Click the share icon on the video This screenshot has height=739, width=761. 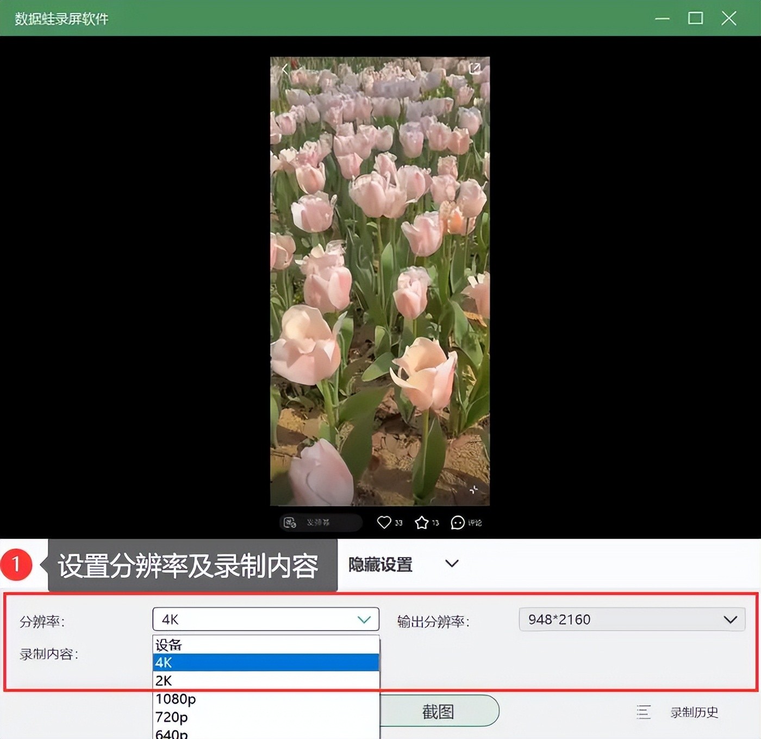pos(475,69)
